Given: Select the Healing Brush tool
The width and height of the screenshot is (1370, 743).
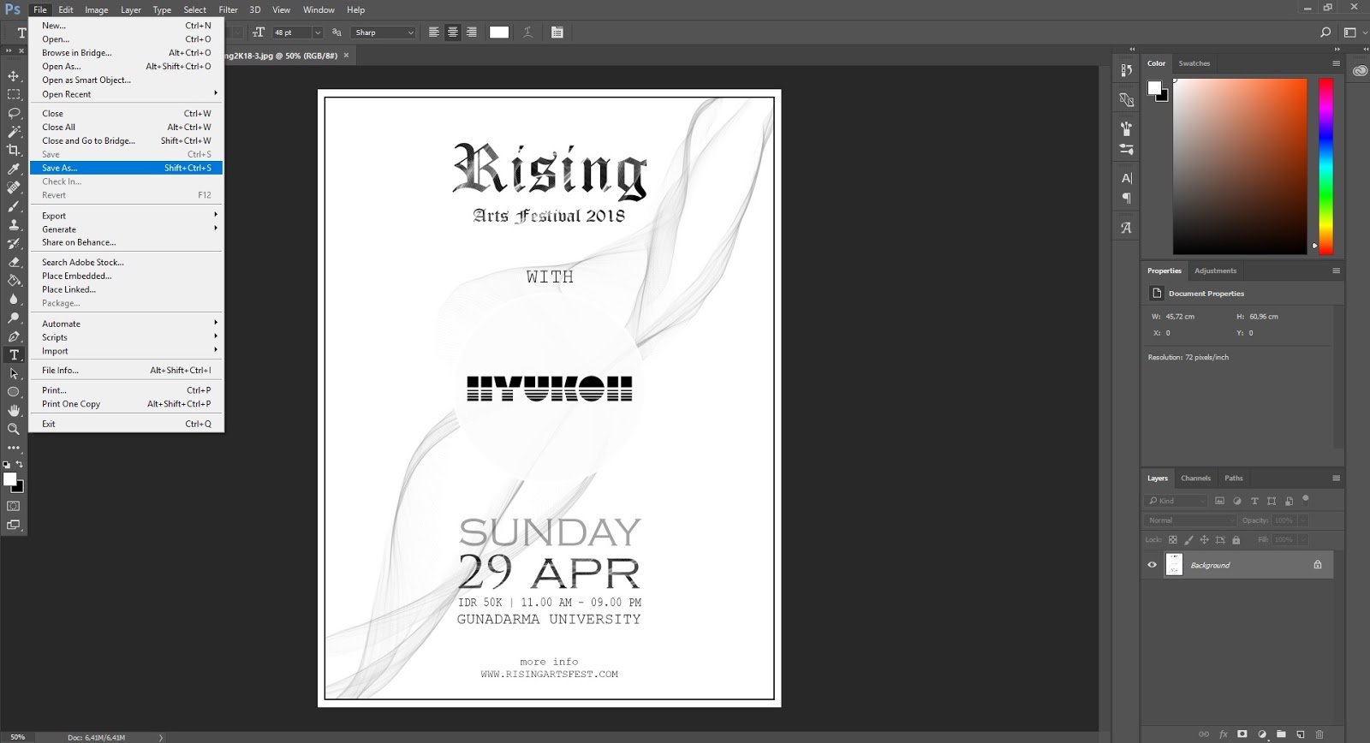Looking at the screenshot, I should 14,187.
